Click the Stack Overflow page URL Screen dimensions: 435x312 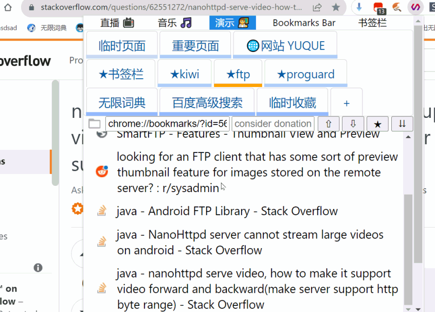pos(171,7)
